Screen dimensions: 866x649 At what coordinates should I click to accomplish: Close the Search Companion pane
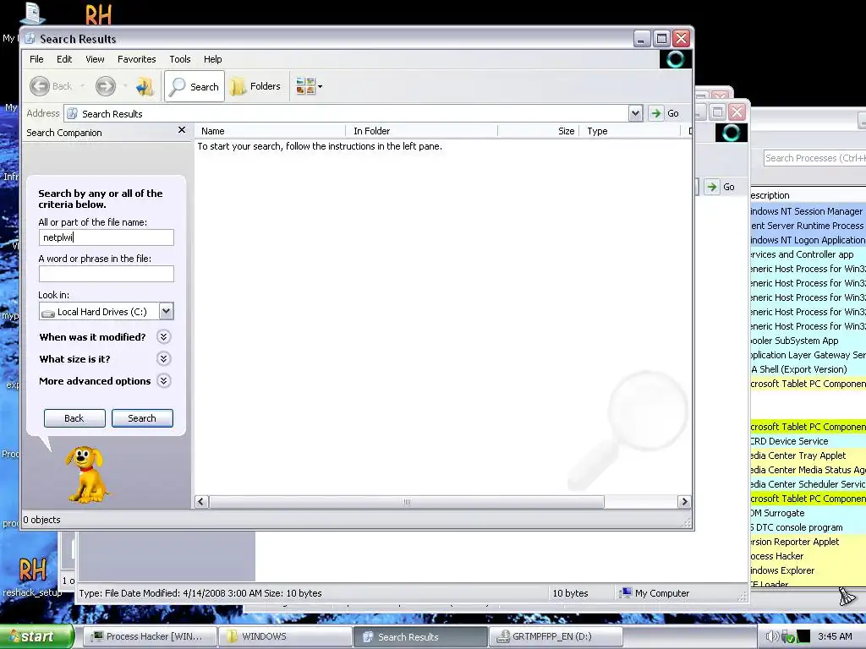pyautogui.click(x=182, y=130)
